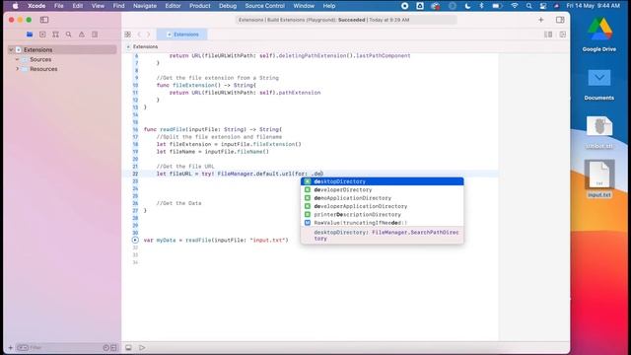631x355 pixels.
Task: Toggle the navigator sidebar panel
Action: tap(44, 20)
